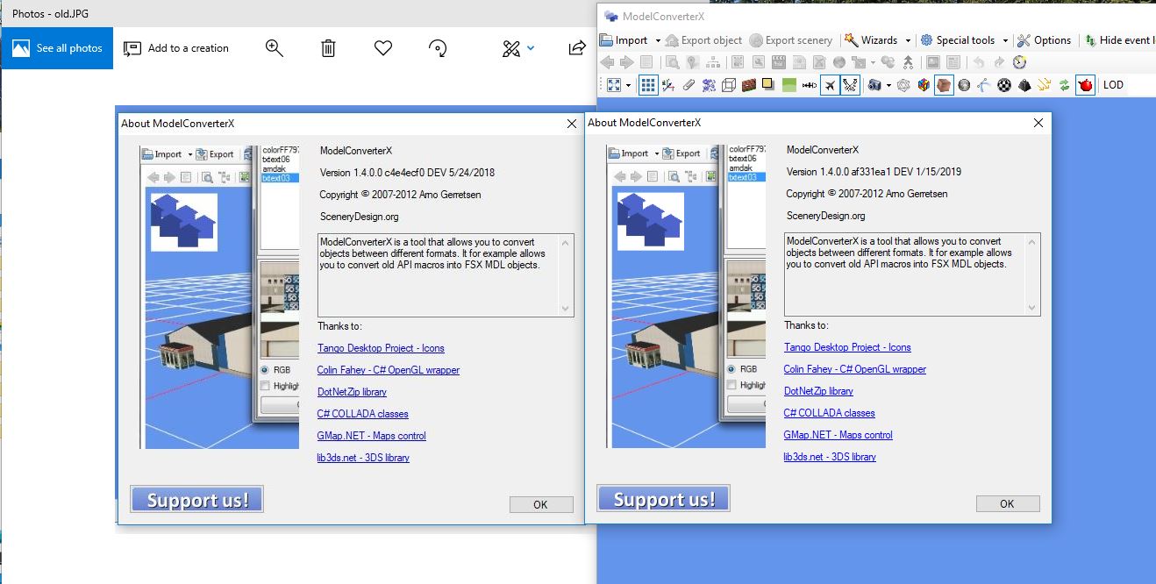Click the share icon in Photos
Image resolution: width=1156 pixels, height=584 pixels.
pyautogui.click(x=577, y=48)
